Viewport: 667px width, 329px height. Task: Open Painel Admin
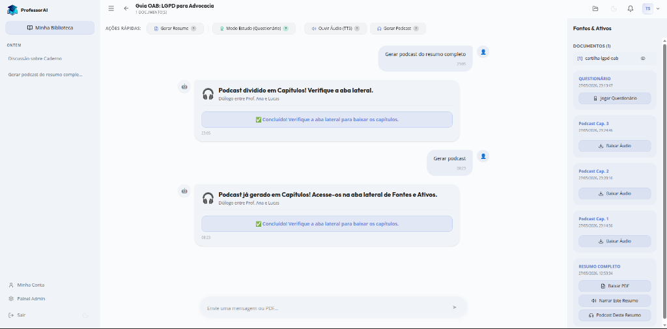[x=27, y=299]
